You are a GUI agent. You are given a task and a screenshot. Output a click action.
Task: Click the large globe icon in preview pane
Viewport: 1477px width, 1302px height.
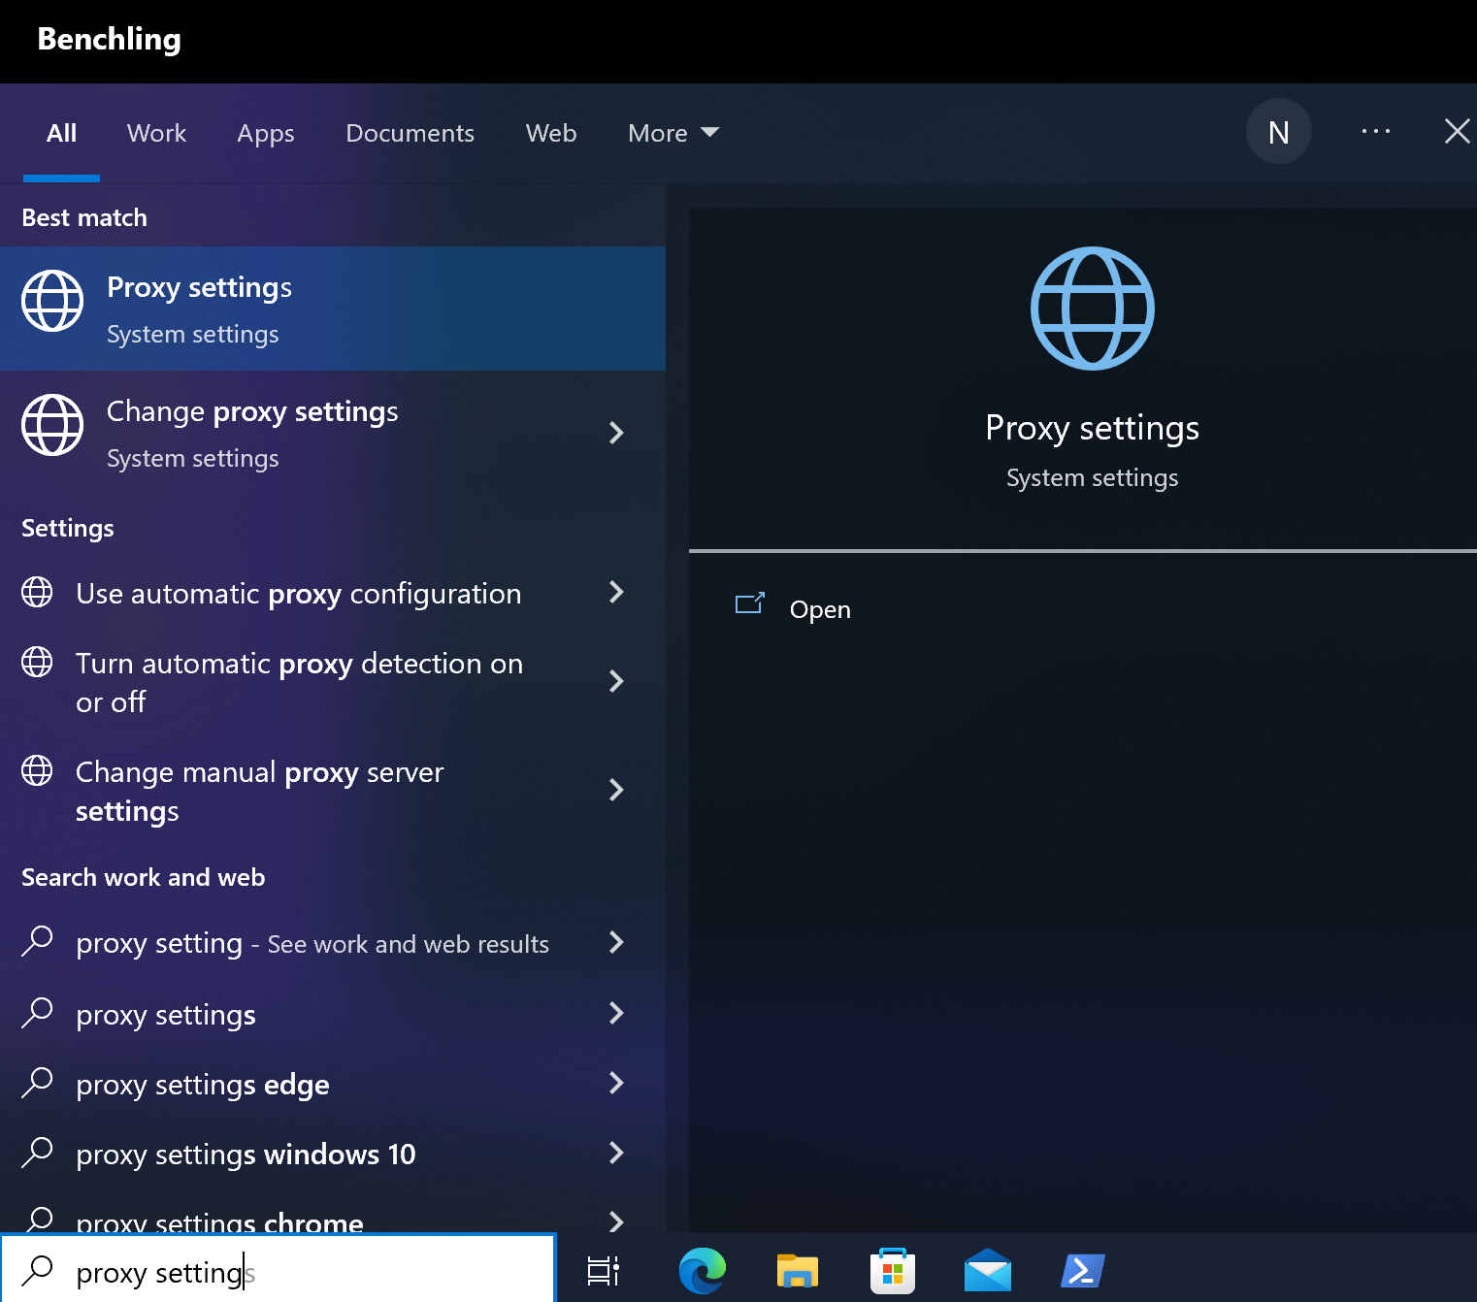pos(1092,309)
